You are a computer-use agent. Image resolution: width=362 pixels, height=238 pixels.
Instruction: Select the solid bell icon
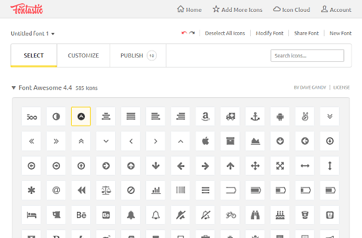point(131,215)
